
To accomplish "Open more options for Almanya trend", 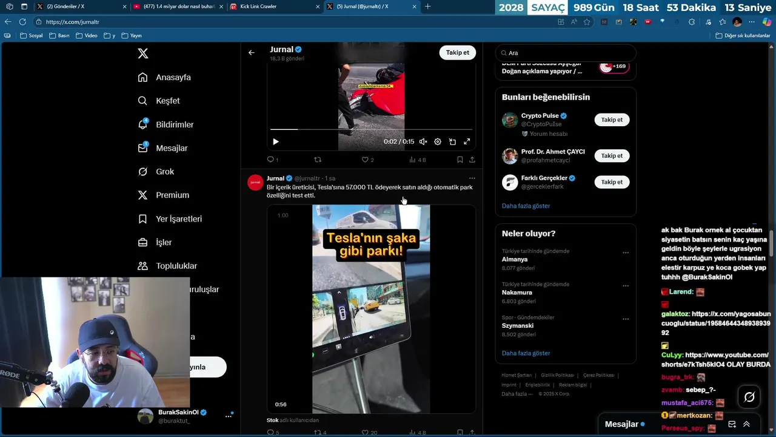I will 626,252.
